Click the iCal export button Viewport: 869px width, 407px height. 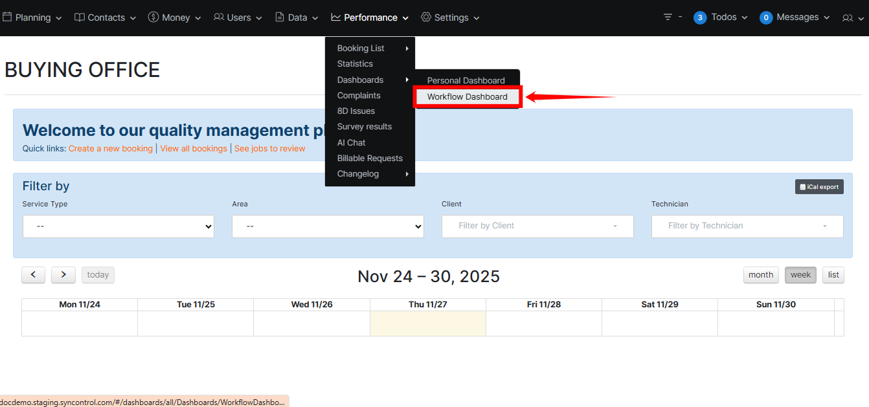pyautogui.click(x=819, y=187)
